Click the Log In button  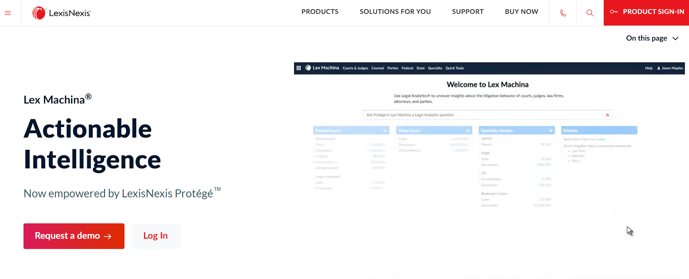coord(156,236)
